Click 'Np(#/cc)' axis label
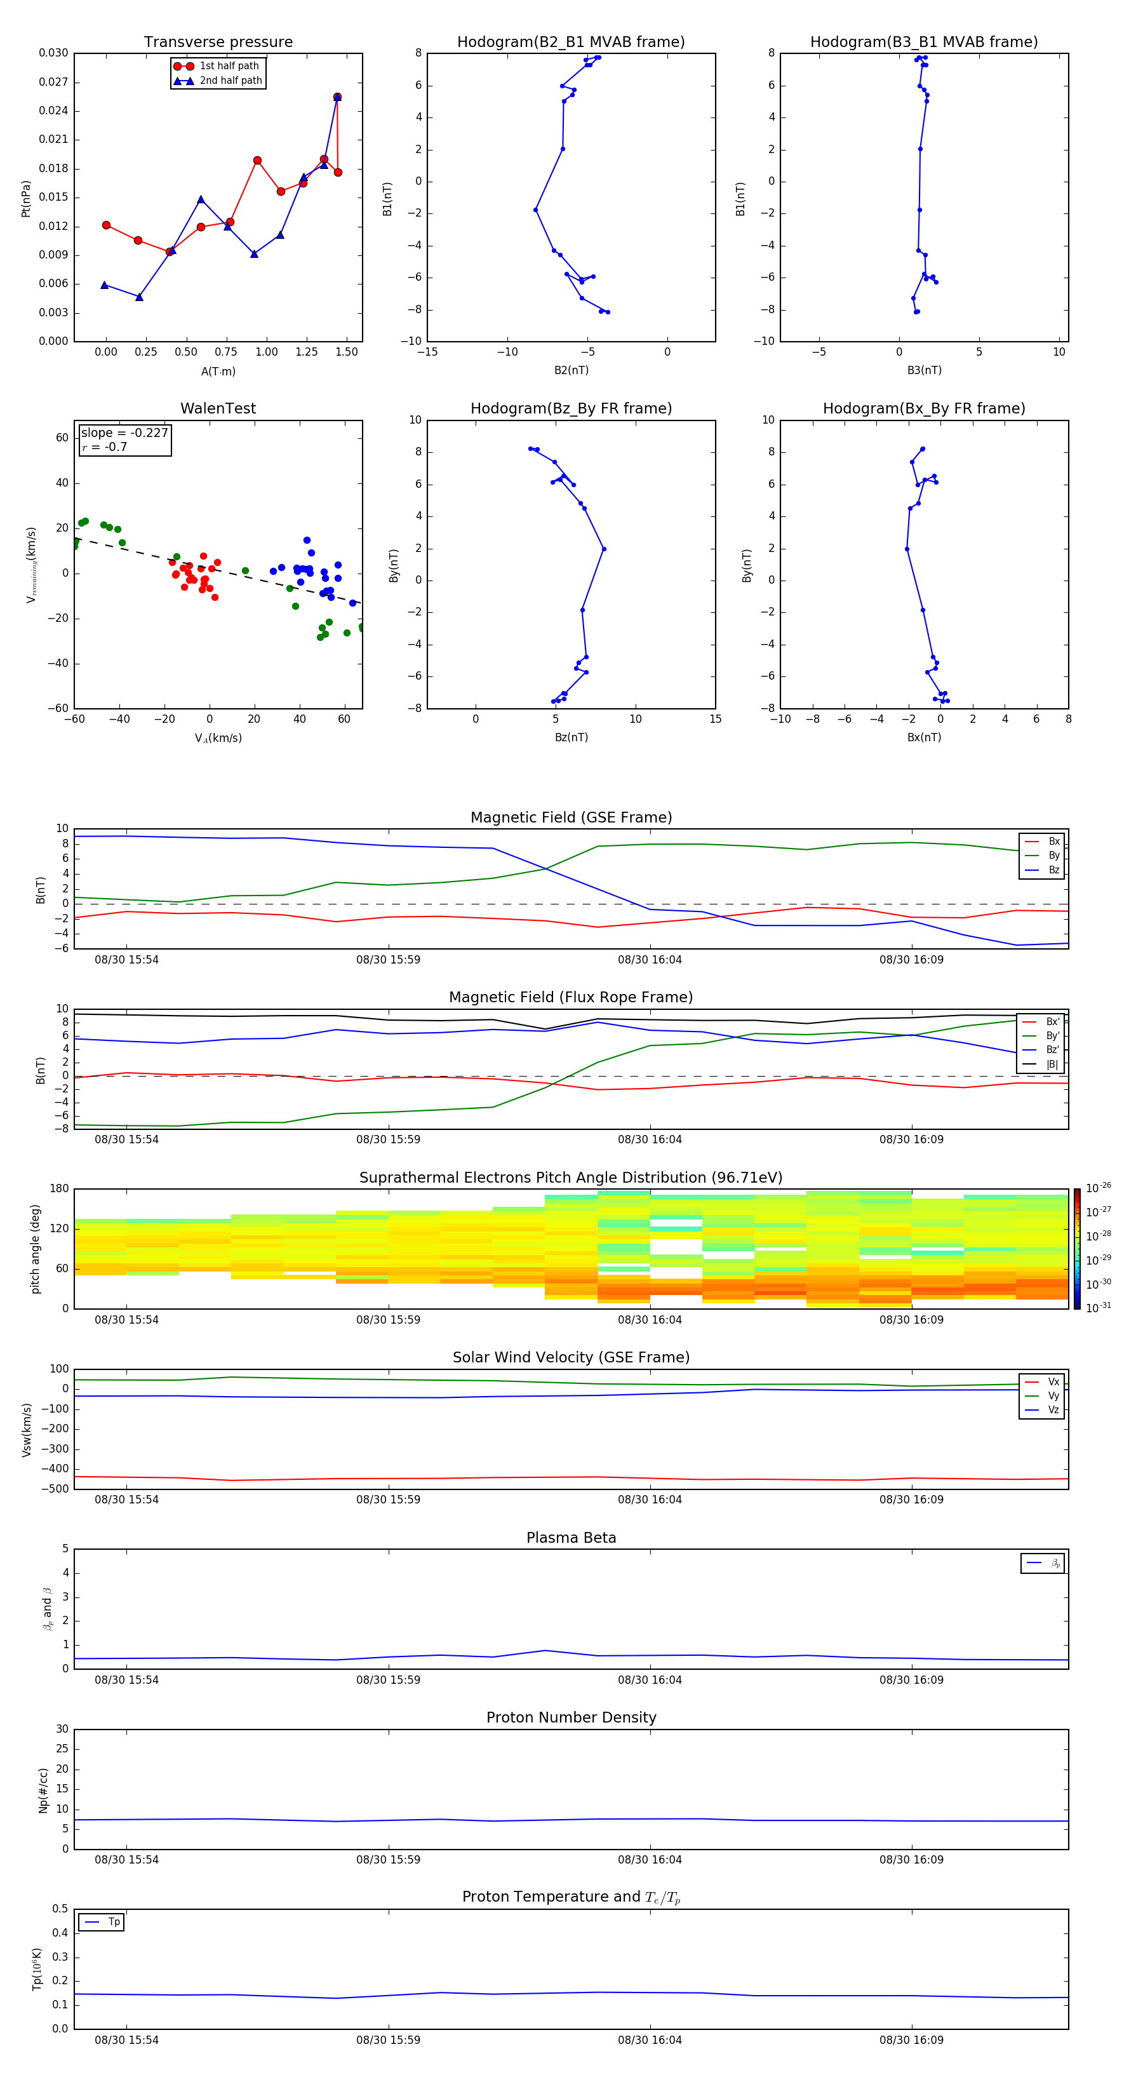The image size is (1143, 2096). 43,1790
